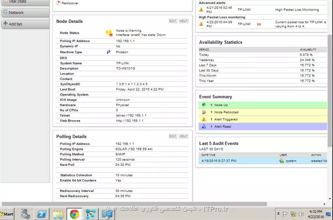Click the warning icon for the 4/21/2016 alert

(x=201, y=9)
